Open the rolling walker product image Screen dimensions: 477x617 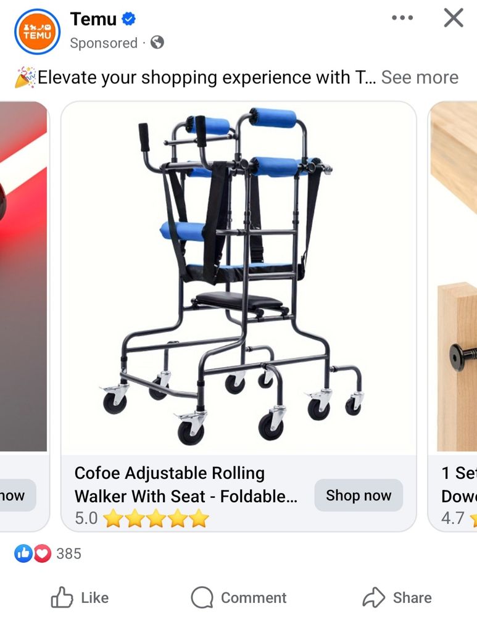(x=238, y=278)
